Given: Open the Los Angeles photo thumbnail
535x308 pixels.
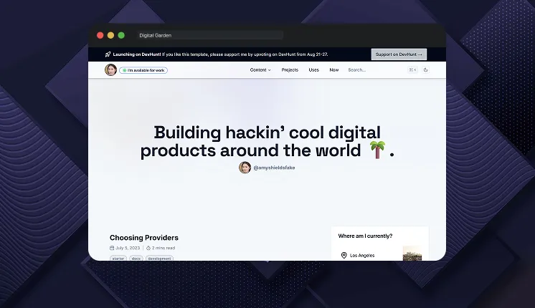Looking at the screenshot, I should (x=412, y=253).
